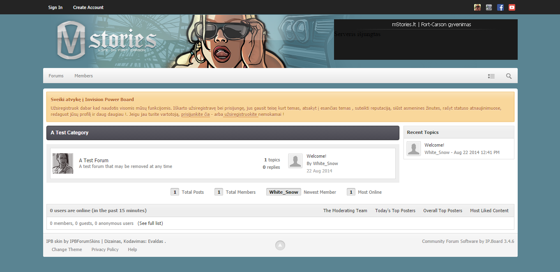The height and width of the screenshot is (272, 560).
Task: Click the Help footer link
Action: (x=132, y=249)
